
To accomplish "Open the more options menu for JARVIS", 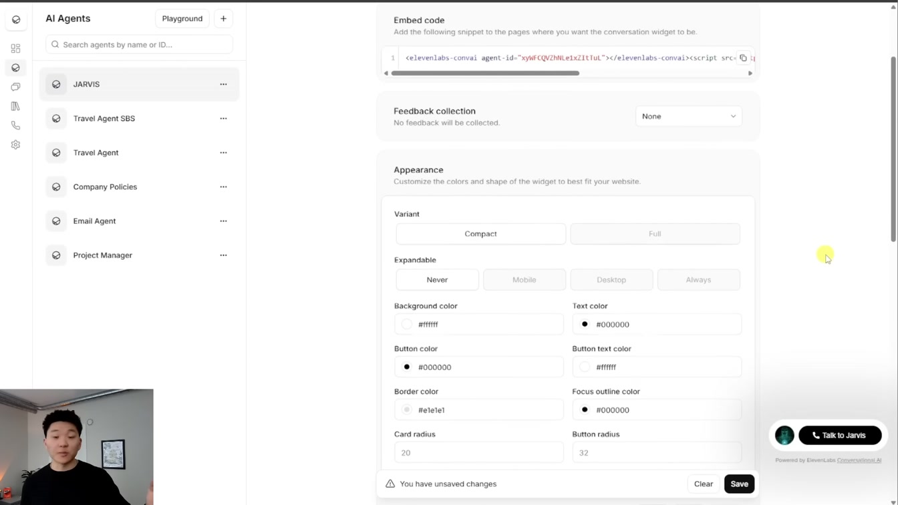I will point(223,84).
